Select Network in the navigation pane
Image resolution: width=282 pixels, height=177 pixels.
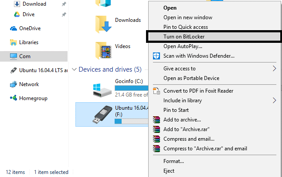pos(29,84)
